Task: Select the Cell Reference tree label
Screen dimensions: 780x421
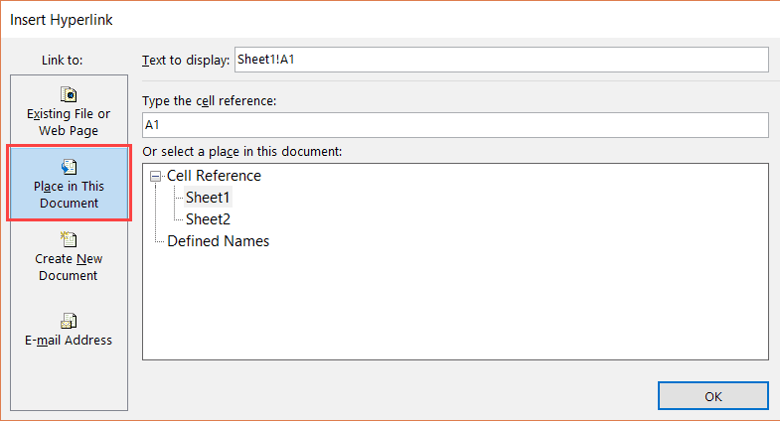Action: (214, 176)
